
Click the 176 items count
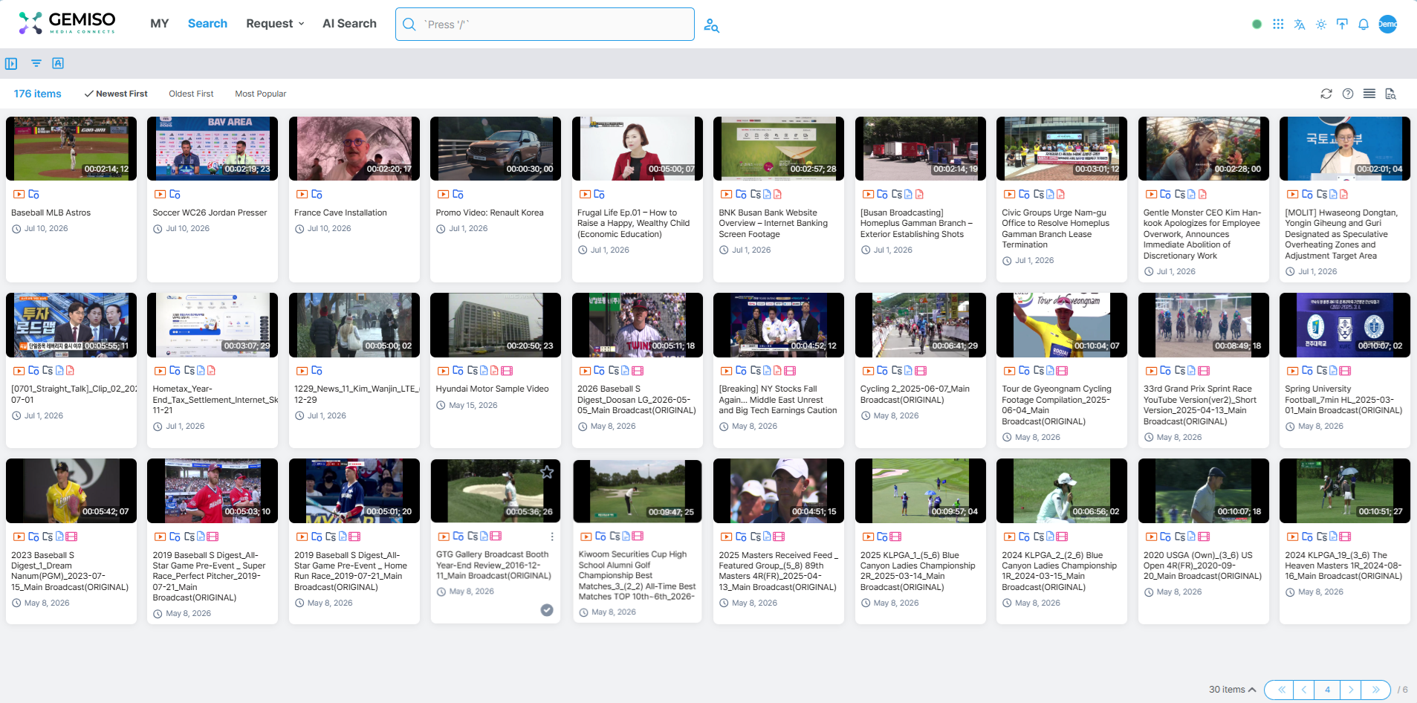pyautogui.click(x=37, y=94)
